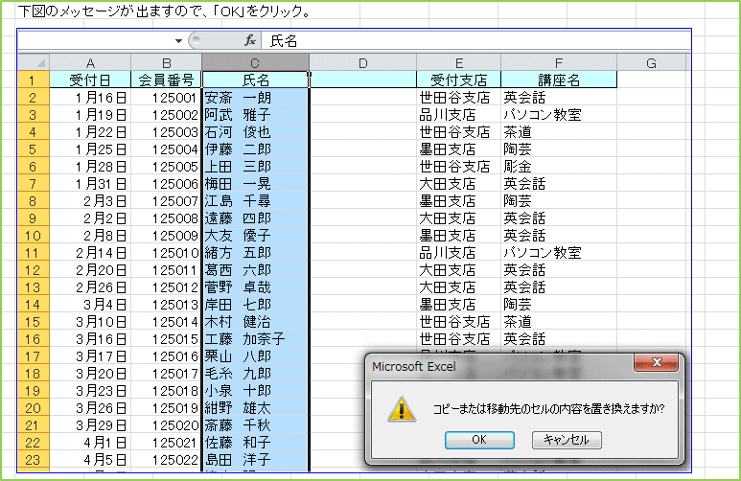Click the cell 江島 千尋
Viewport: 741px width, 481px height.
[x=255, y=201]
